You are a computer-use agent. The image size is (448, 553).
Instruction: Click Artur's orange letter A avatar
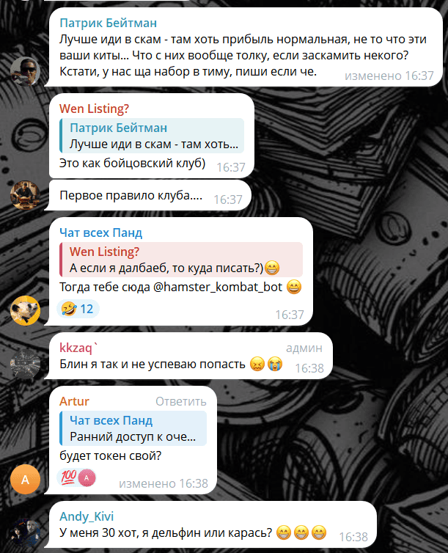25,479
